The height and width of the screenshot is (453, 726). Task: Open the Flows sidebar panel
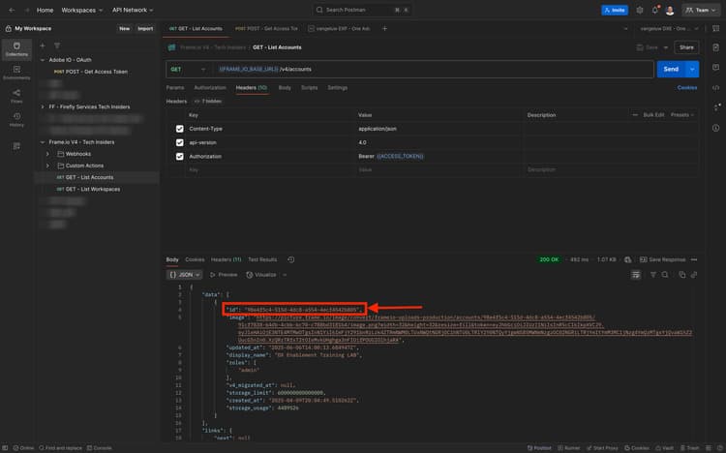(x=16, y=96)
